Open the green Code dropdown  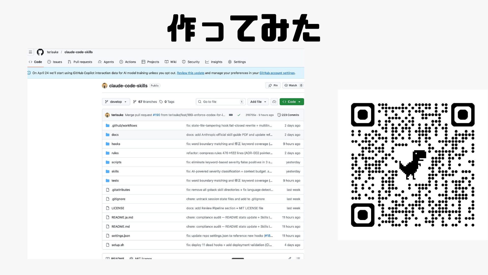(292, 102)
